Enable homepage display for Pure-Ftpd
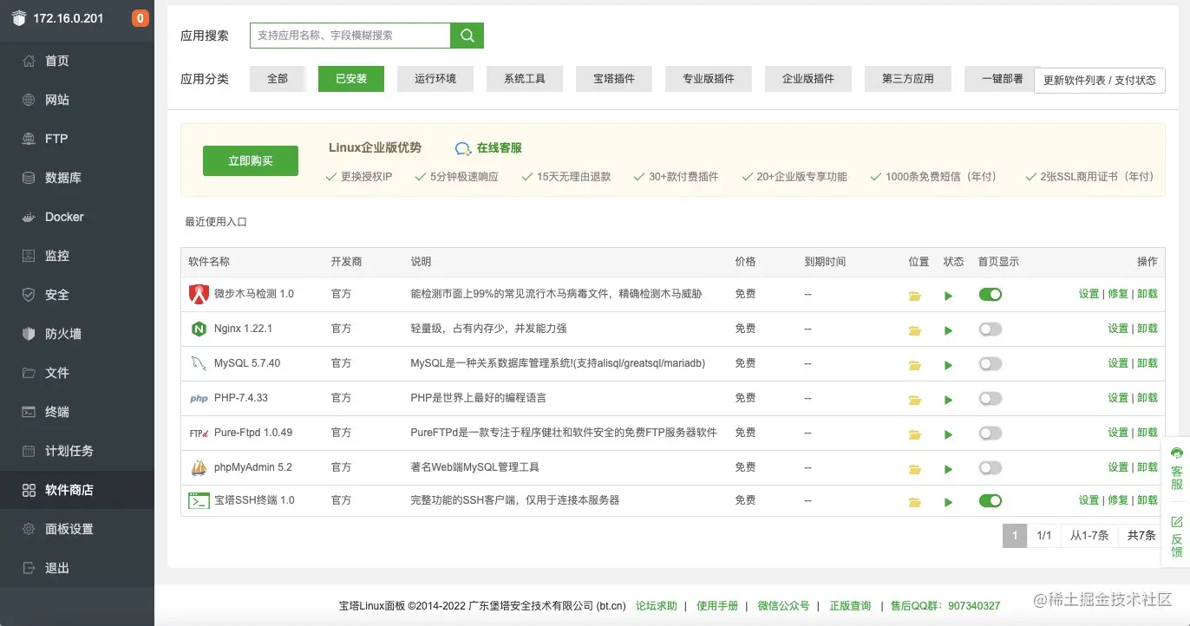 [x=990, y=433]
